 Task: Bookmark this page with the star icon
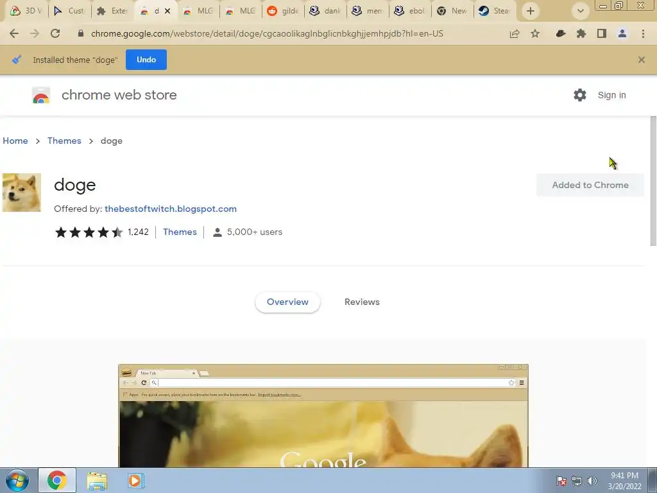tap(535, 34)
